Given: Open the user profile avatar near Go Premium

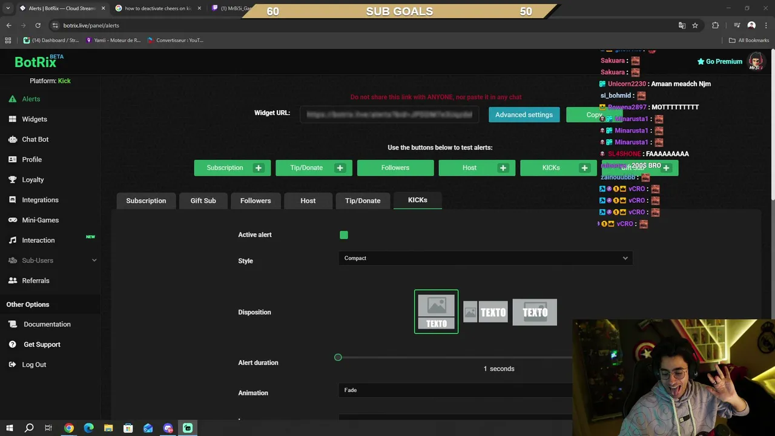Looking at the screenshot, I should [755, 61].
